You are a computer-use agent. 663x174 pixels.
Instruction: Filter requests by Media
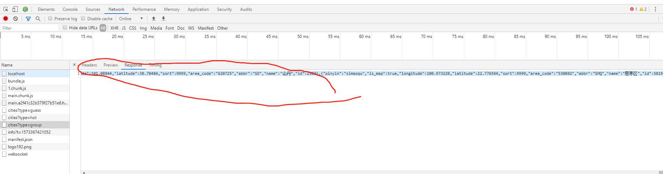coord(156,28)
